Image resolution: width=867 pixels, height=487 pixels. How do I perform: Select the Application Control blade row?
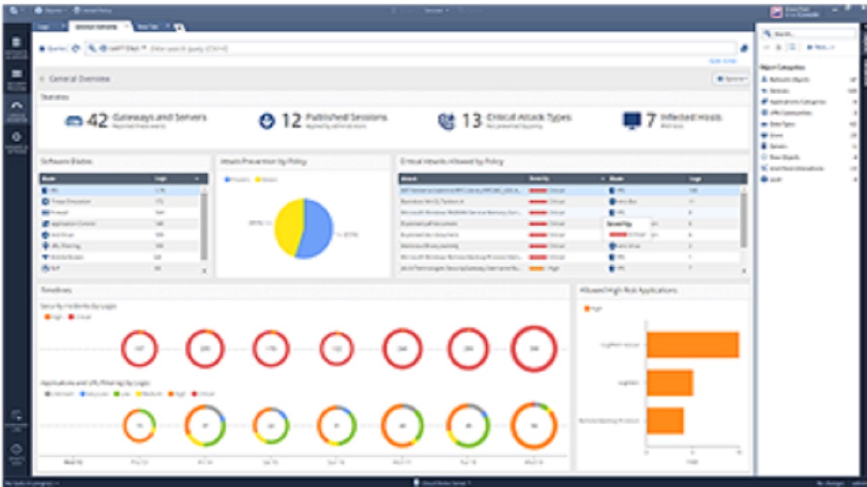pos(120,223)
